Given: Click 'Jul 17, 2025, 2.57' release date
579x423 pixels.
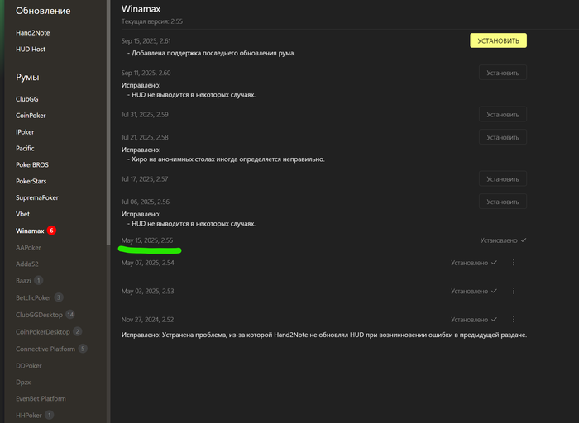Looking at the screenshot, I should tap(145, 178).
